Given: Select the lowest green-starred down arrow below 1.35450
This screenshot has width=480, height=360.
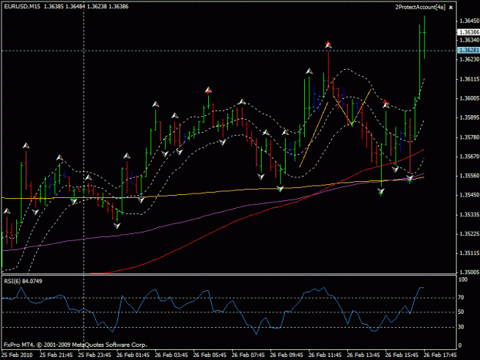Looking at the screenshot, I should 381,192.
